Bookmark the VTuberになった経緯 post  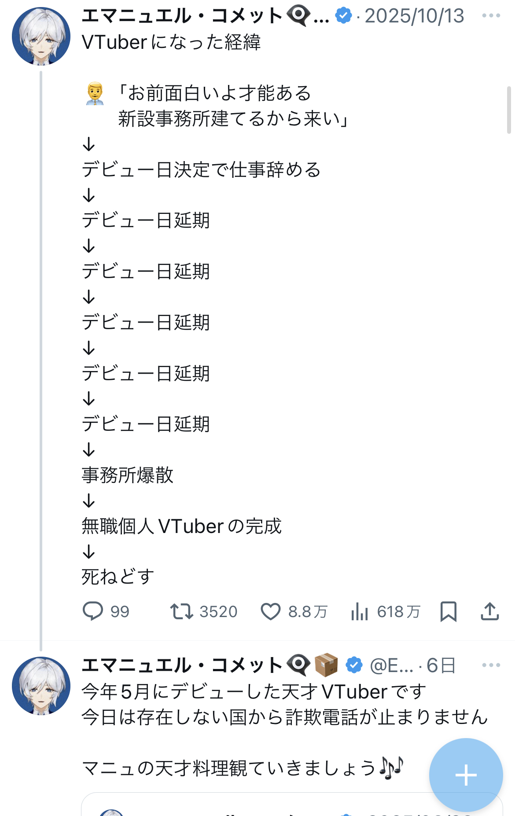coord(448,611)
